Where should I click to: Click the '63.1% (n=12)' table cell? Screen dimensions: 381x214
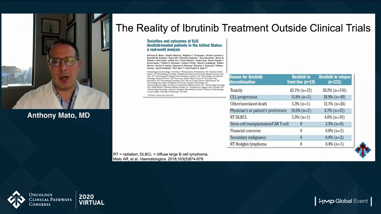click(x=301, y=90)
